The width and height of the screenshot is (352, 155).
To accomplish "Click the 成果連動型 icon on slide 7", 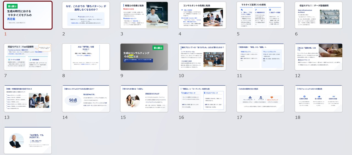I will [x=30, y=59].
